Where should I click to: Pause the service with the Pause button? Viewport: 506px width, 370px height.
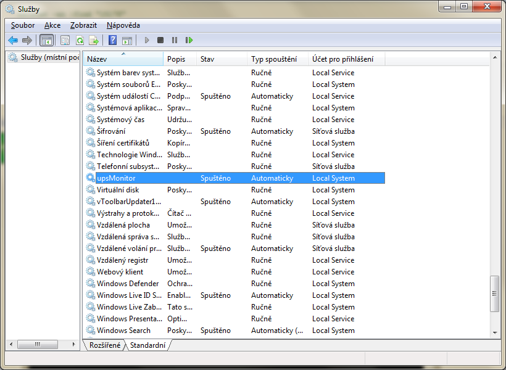coord(175,40)
